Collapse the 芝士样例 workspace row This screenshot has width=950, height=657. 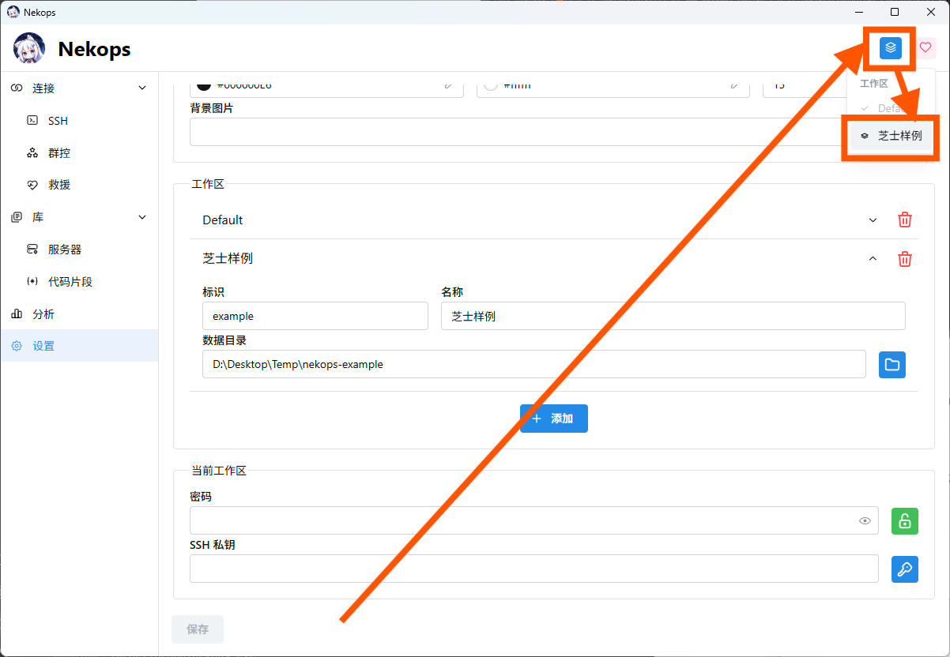coord(873,259)
